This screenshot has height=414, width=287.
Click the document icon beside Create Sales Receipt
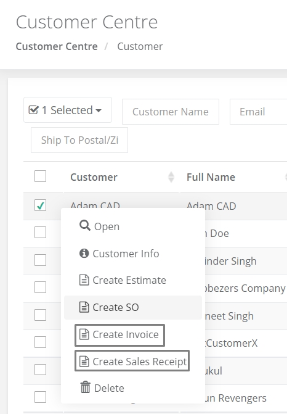pyautogui.click(x=84, y=361)
